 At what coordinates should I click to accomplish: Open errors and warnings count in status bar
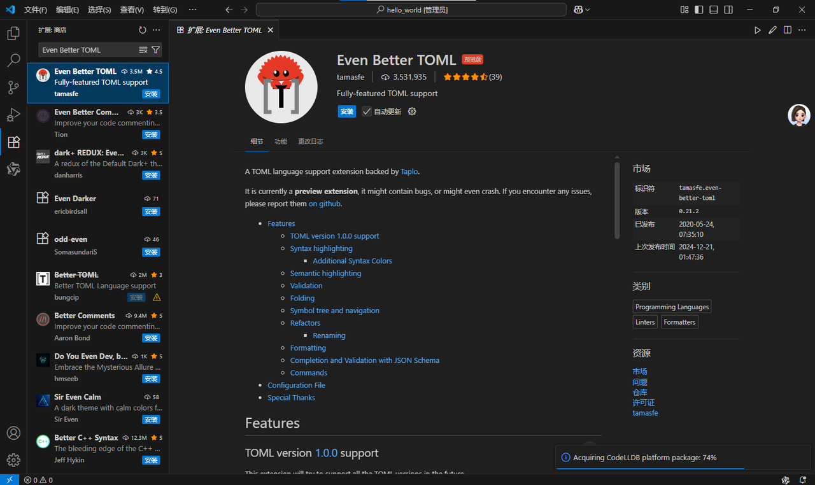pyautogui.click(x=38, y=480)
